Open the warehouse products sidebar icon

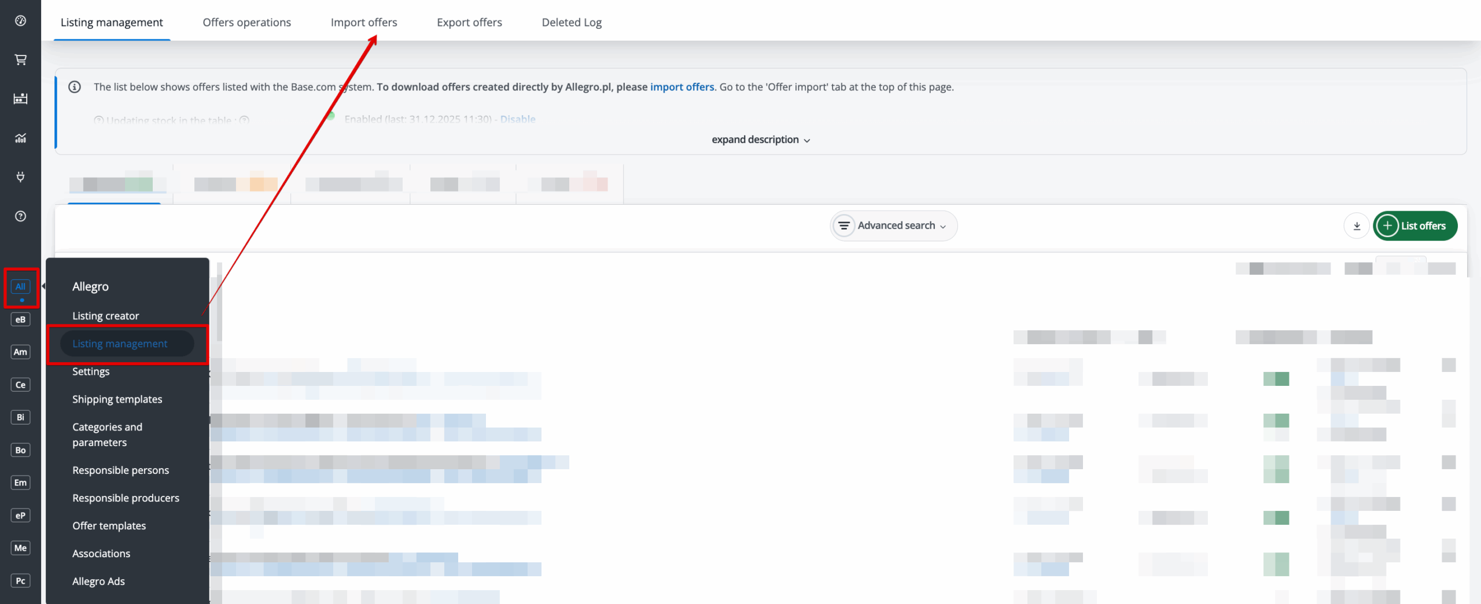20,98
